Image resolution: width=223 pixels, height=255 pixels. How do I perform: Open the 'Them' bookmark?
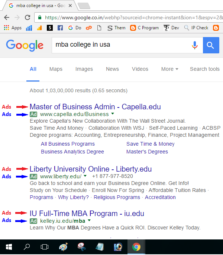click(x=116, y=28)
